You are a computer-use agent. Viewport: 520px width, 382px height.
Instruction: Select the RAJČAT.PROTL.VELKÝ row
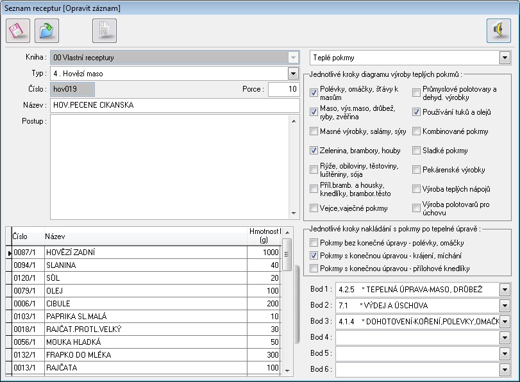pyautogui.click(x=143, y=329)
